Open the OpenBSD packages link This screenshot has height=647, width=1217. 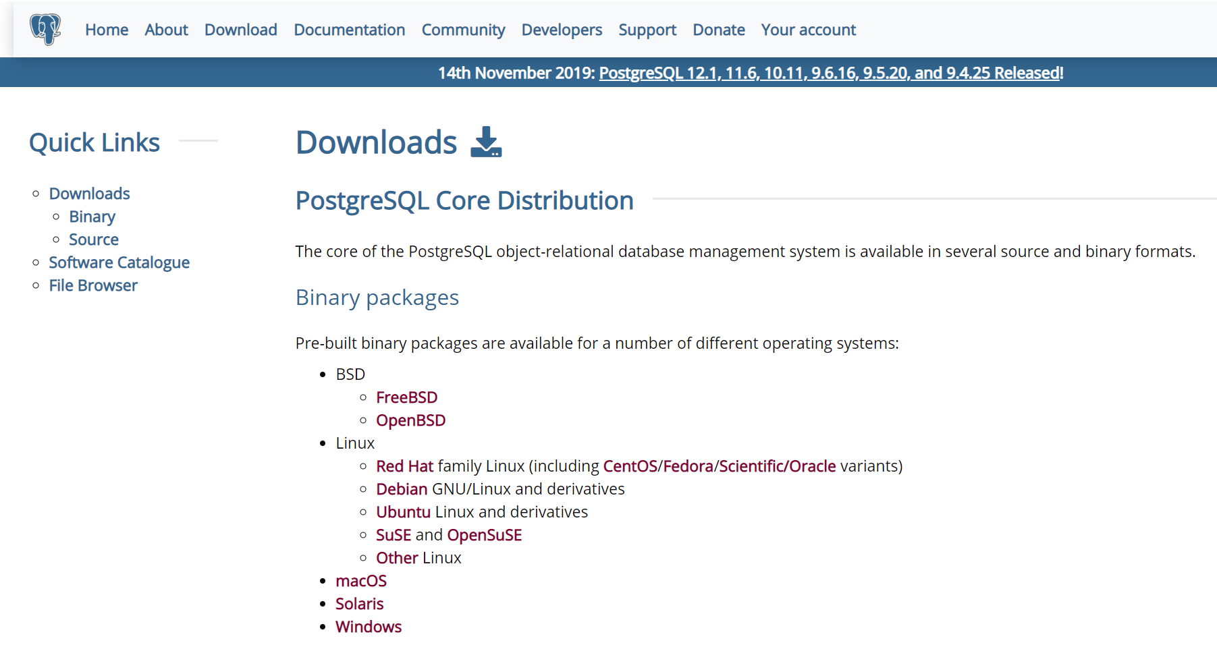click(x=410, y=420)
